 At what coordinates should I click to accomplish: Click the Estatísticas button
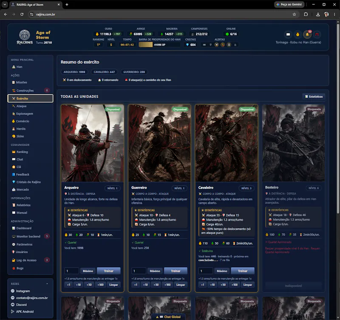click(x=314, y=97)
